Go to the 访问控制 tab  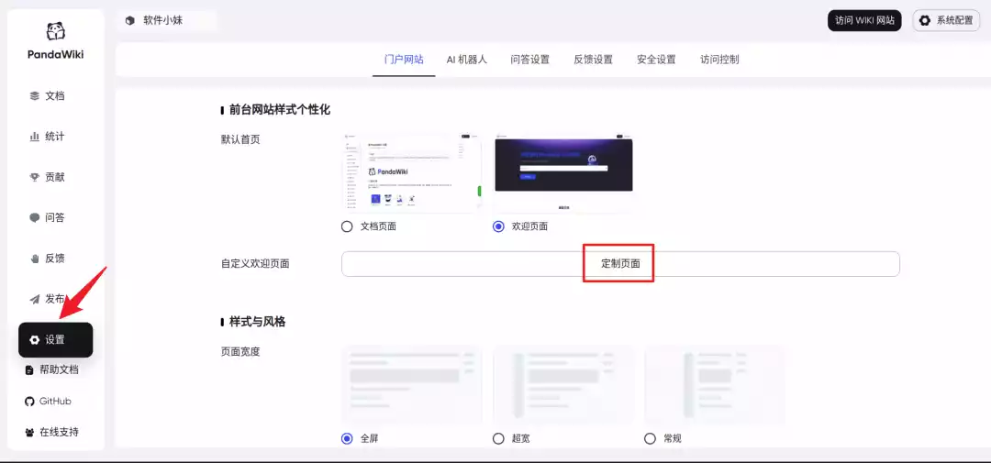[720, 60]
